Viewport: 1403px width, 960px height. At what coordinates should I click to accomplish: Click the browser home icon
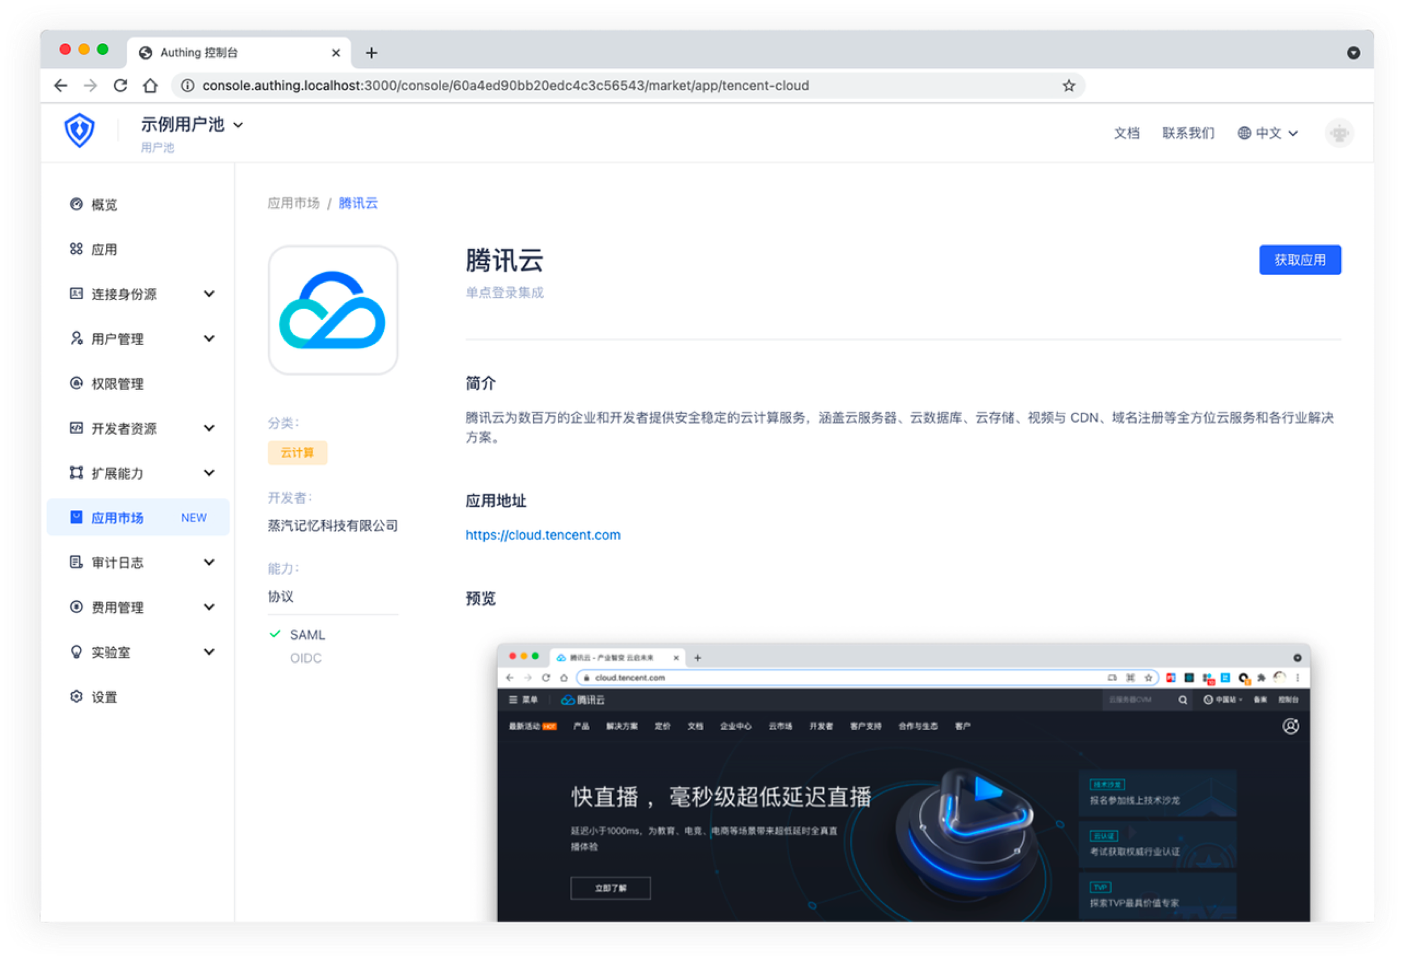[x=150, y=86]
